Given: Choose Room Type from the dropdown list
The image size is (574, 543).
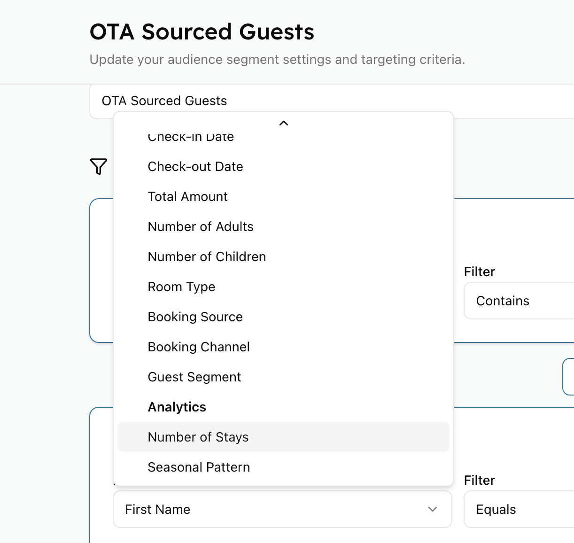Looking at the screenshot, I should pyautogui.click(x=181, y=287).
